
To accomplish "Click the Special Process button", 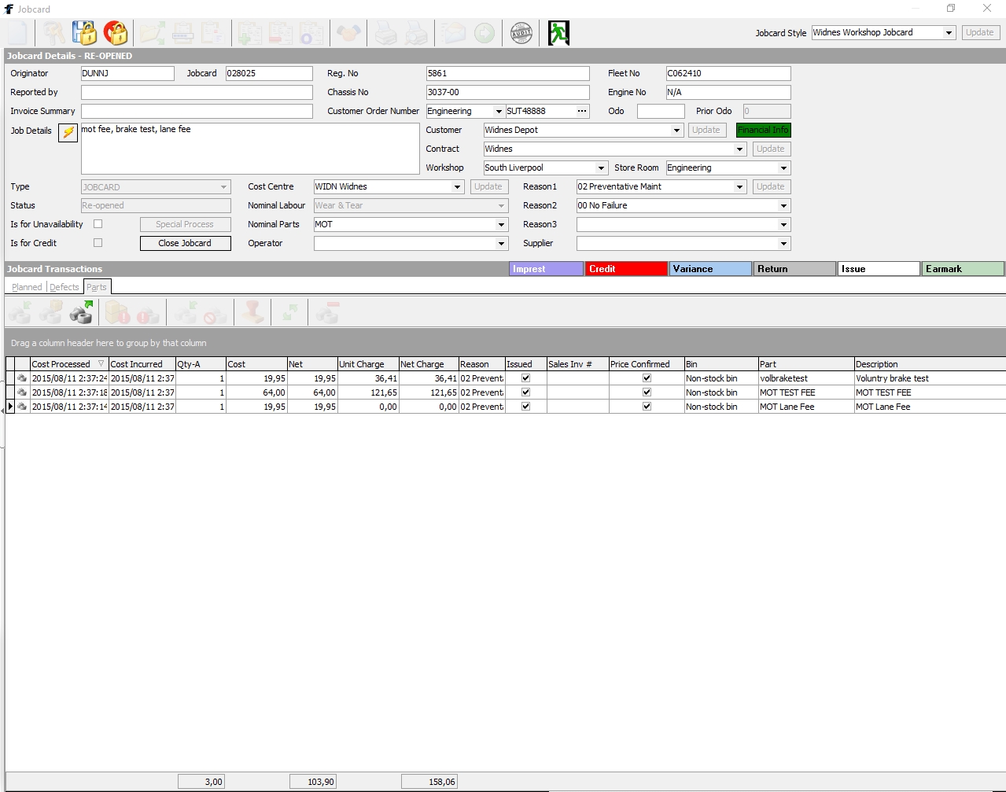I will (185, 224).
